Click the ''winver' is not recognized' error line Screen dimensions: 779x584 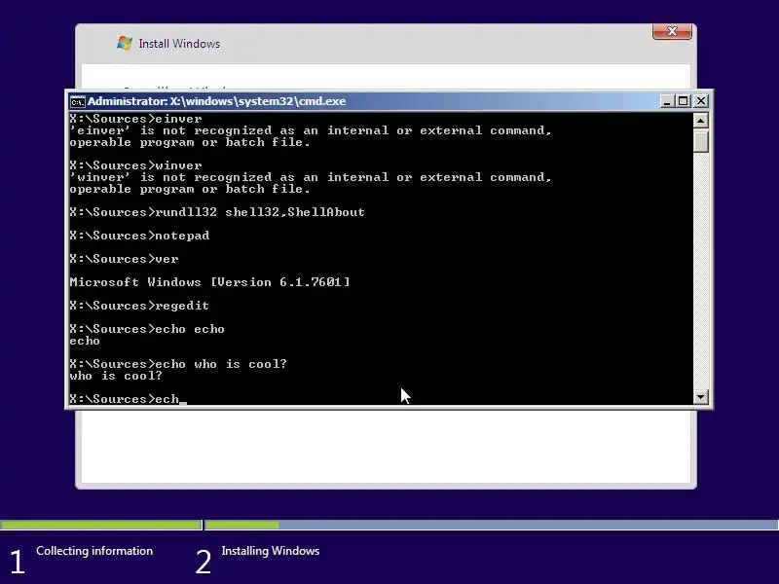pyautogui.click(x=311, y=177)
